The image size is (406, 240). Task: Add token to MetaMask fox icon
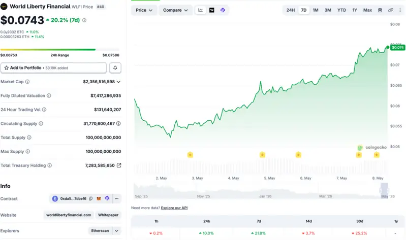(99, 198)
